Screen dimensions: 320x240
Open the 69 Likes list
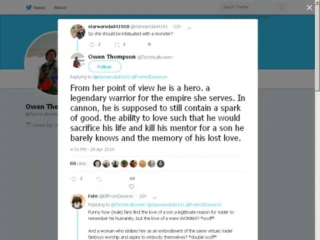tap(78, 163)
